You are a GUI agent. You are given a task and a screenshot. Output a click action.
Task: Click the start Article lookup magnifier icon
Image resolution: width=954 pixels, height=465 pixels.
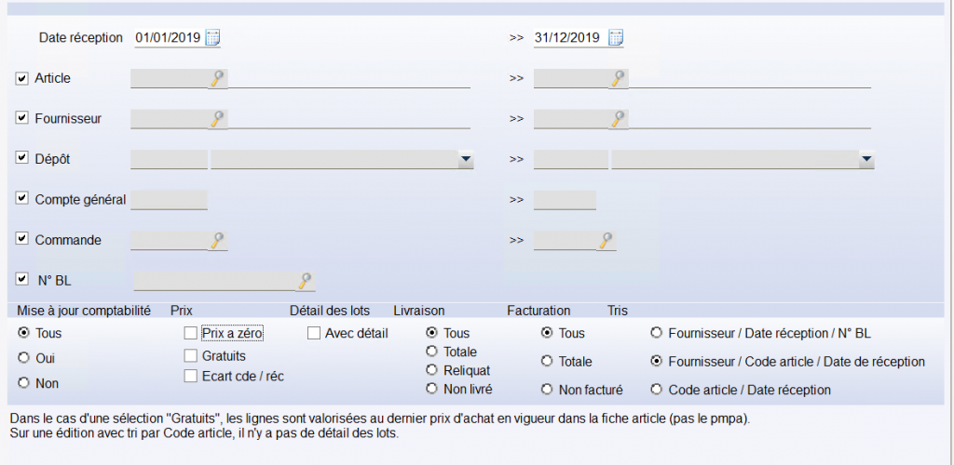[218, 79]
